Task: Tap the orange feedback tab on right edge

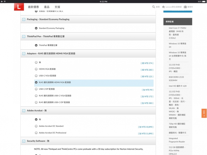Action: tap(204, 113)
